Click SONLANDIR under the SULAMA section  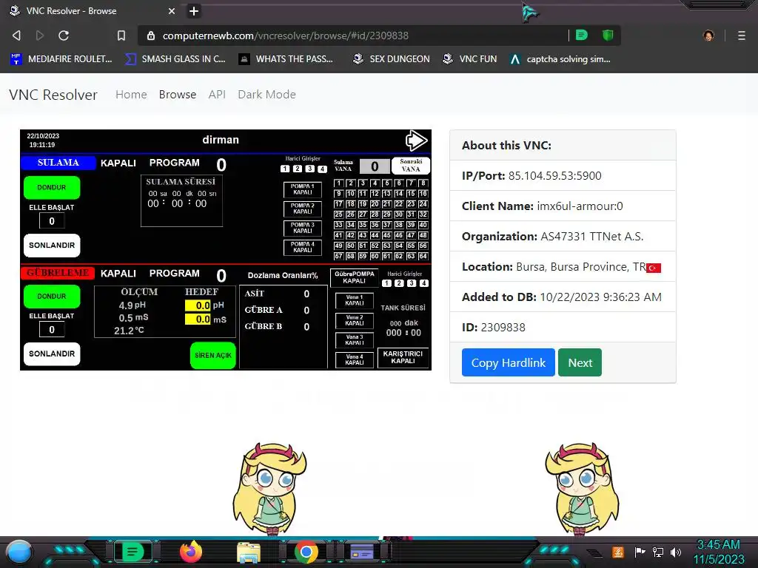click(x=52, y=246)
